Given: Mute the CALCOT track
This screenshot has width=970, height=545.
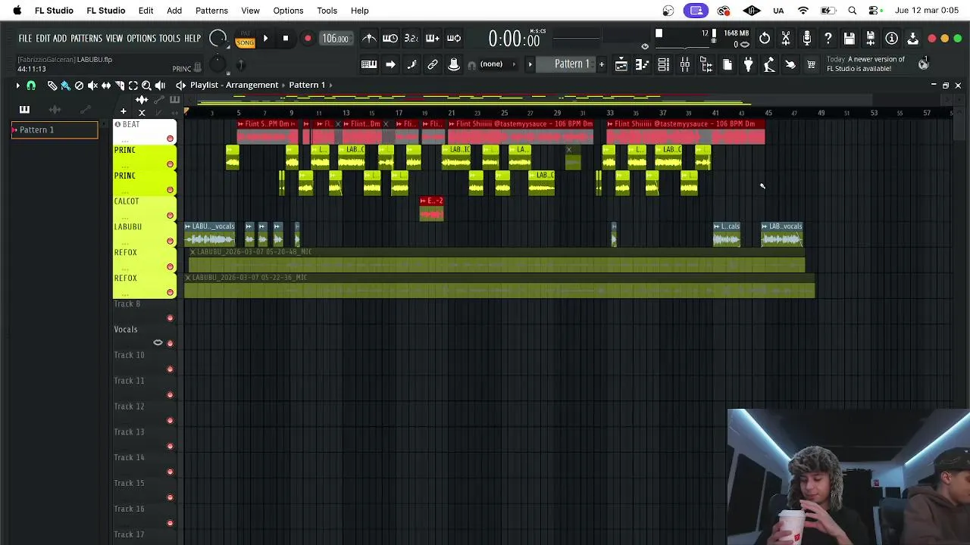Looking at the screenshot, I should (170, 216).
